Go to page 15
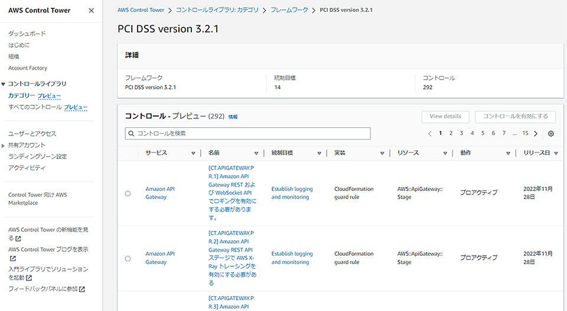Screen dimensions: 567x311 525,133
